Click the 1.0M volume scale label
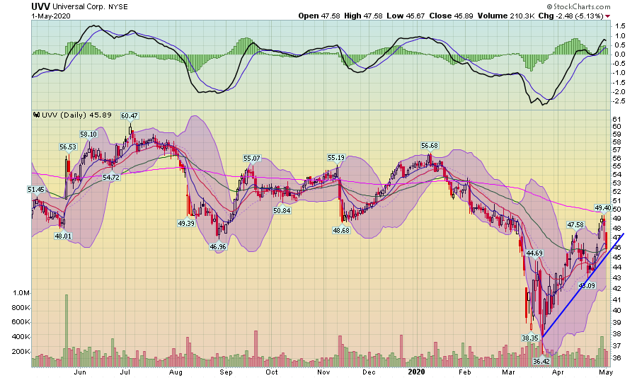637x378 pixels. pos(21,293)
